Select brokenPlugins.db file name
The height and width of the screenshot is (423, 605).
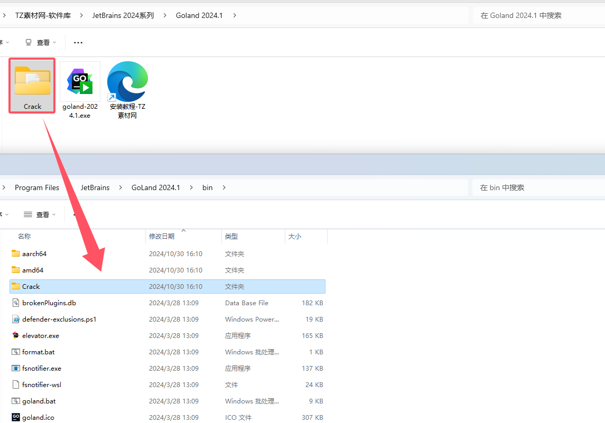tap(49, 303)
